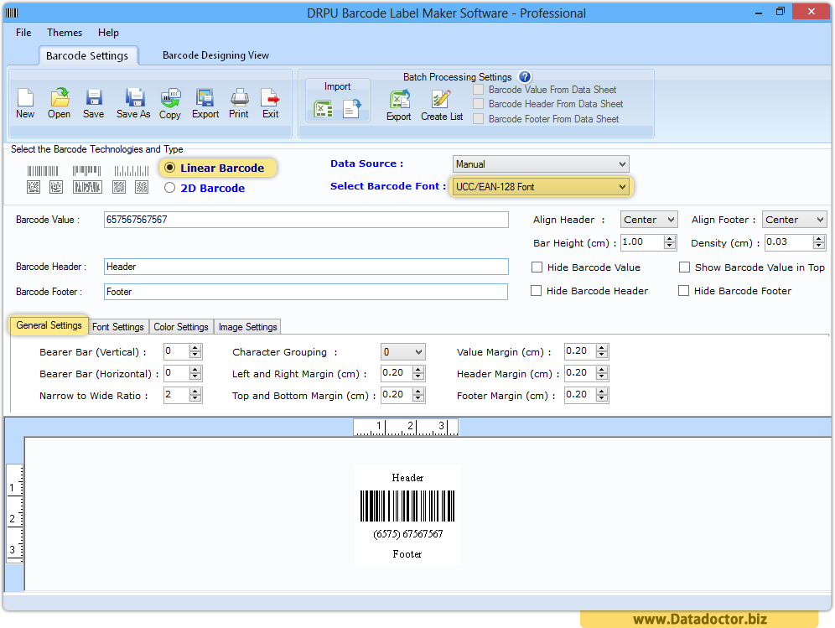835x628 pixels.
Task: Adjust Bearer Bar Horizontal spinner
Action: tap(195, 373)
